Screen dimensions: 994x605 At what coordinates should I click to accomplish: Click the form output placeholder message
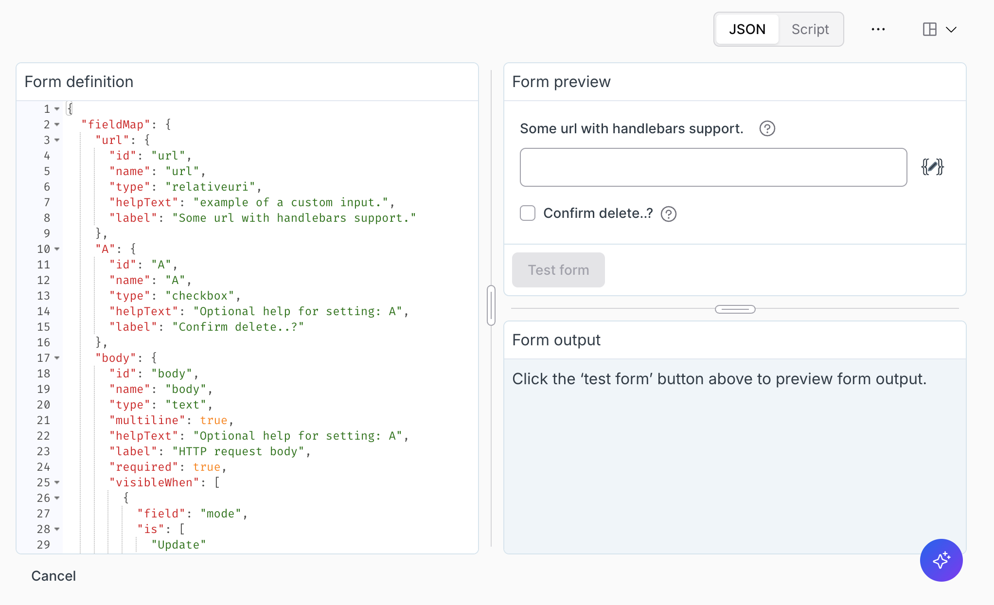pyautogui.click(x=719, y=379)
